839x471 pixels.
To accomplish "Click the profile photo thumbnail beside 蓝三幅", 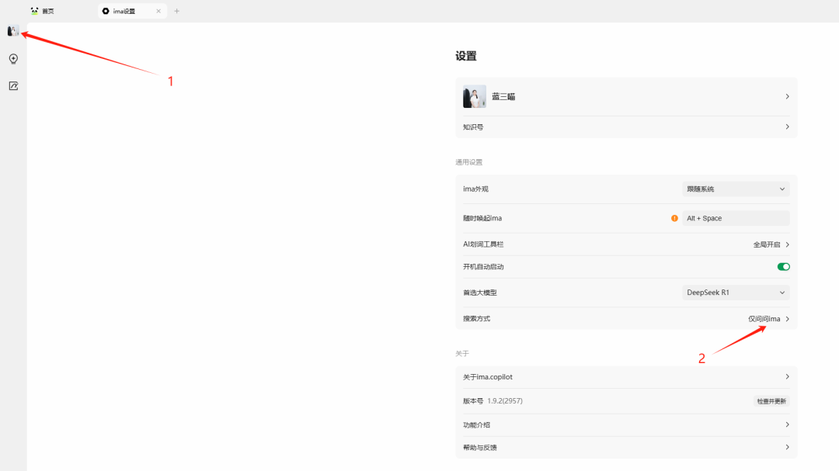I will point(475,97).
